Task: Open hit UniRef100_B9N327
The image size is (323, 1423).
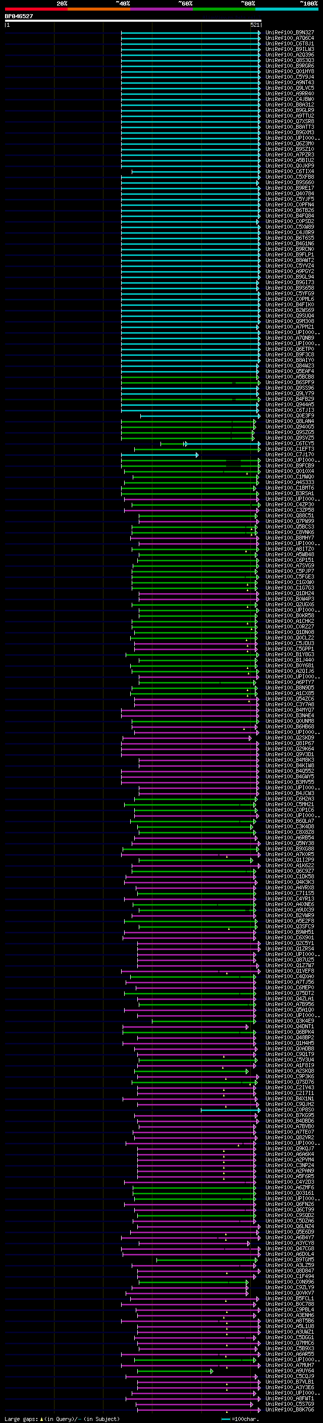Action: pos(290,33)
